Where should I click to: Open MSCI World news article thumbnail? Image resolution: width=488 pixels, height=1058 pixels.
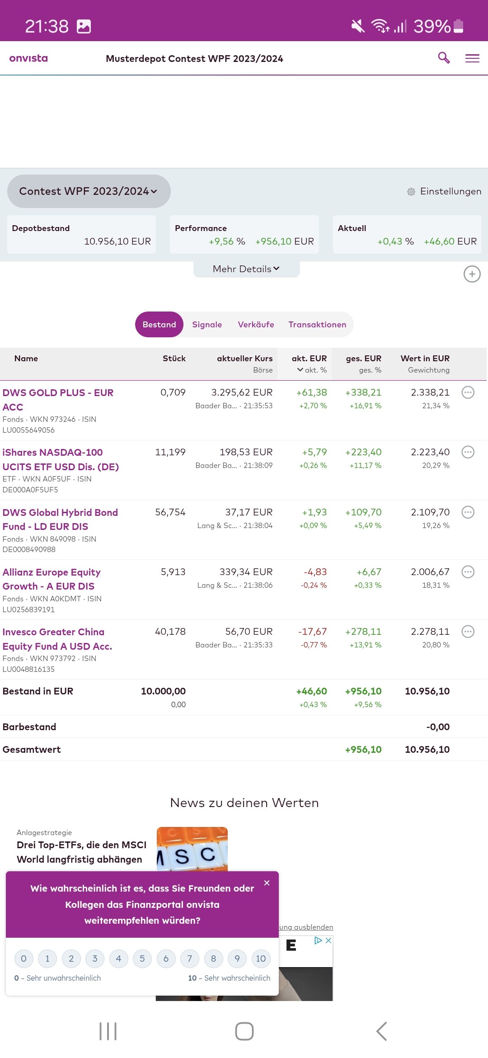[x=192, y=849]
